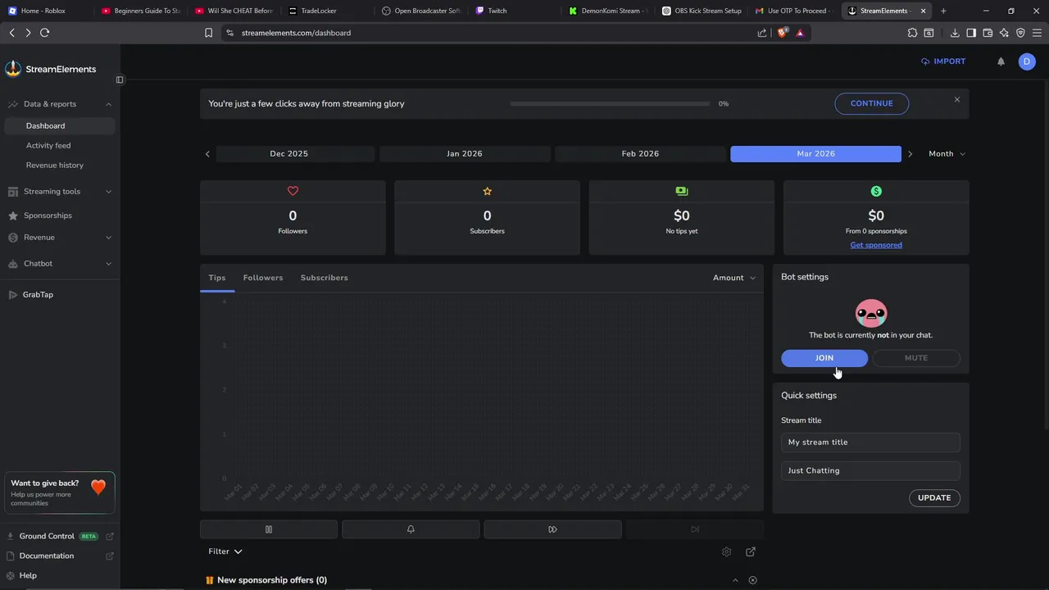The width and height of the screenshot is (1049, 590).
Task: Click the Followers heart icon
Action: coord(293,191)
